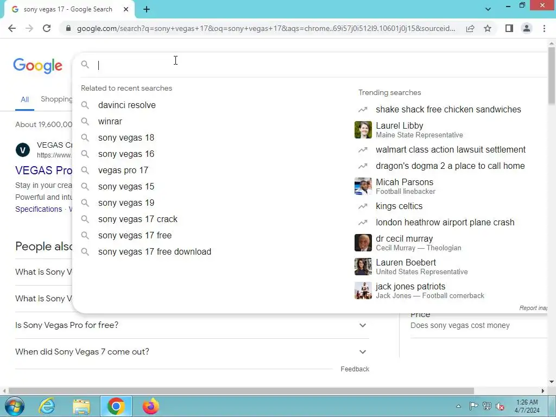Reload the page with the refresh icon
556x417 pixels.
click(x=47, y=28)
